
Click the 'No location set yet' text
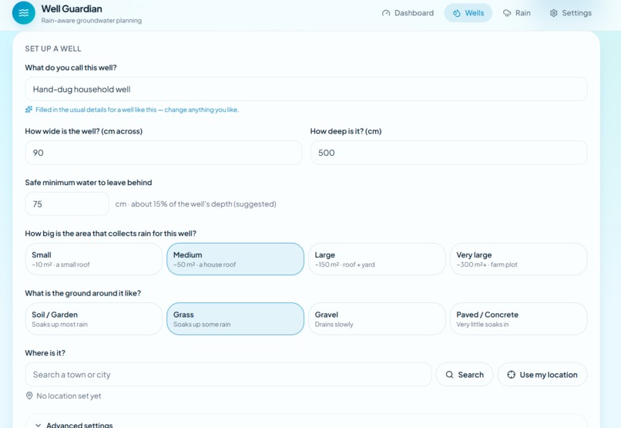69,396
